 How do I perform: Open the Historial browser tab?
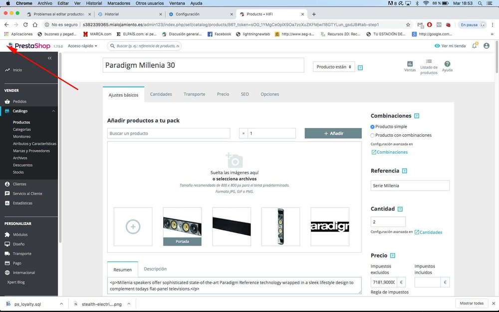click(130, 14)
